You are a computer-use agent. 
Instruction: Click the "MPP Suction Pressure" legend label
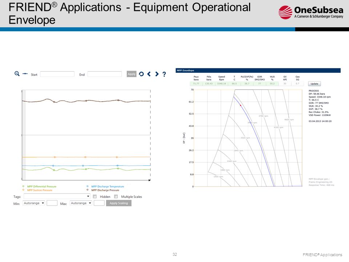(40, 190)
